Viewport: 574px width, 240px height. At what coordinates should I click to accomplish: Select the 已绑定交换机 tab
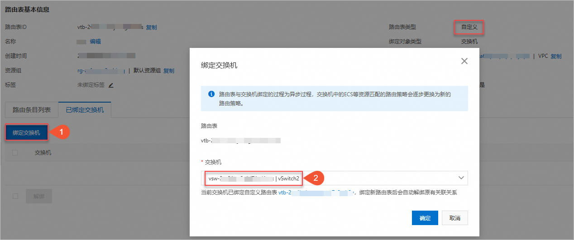[85, 110]
